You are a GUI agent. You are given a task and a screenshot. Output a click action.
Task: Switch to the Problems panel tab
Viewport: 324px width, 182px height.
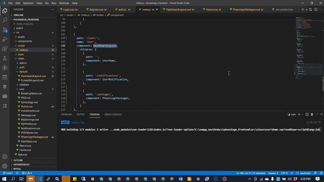click(66, 114)
